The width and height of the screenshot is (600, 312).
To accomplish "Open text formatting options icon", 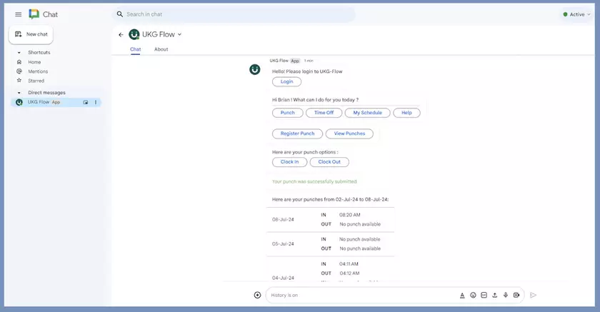I will click(462, 295).
